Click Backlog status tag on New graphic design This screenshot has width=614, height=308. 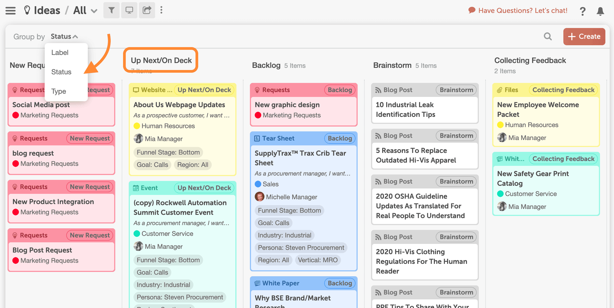coord(340,90)
